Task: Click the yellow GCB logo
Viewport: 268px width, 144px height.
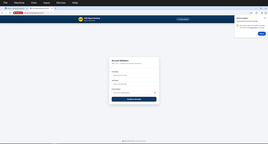Action: [81, 19]
